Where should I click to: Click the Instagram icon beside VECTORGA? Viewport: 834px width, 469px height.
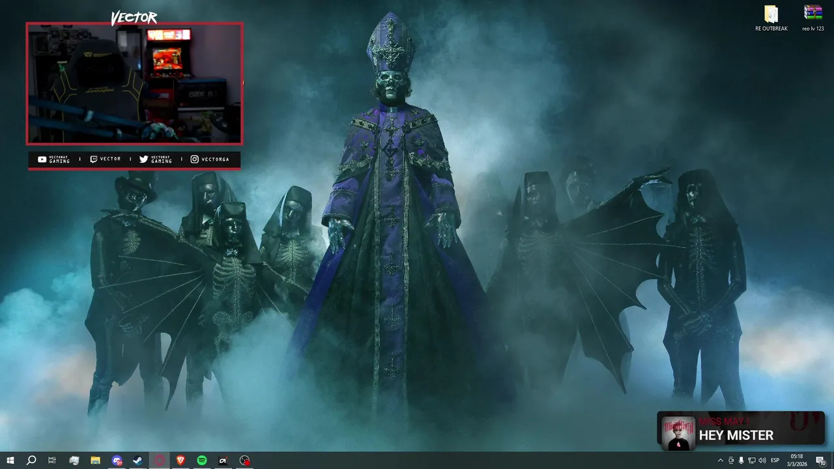pos(194,159)
